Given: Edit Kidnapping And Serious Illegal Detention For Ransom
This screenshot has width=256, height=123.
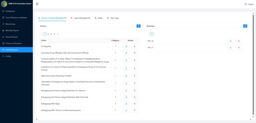Looking at the screenshot, I should (126, 91).
